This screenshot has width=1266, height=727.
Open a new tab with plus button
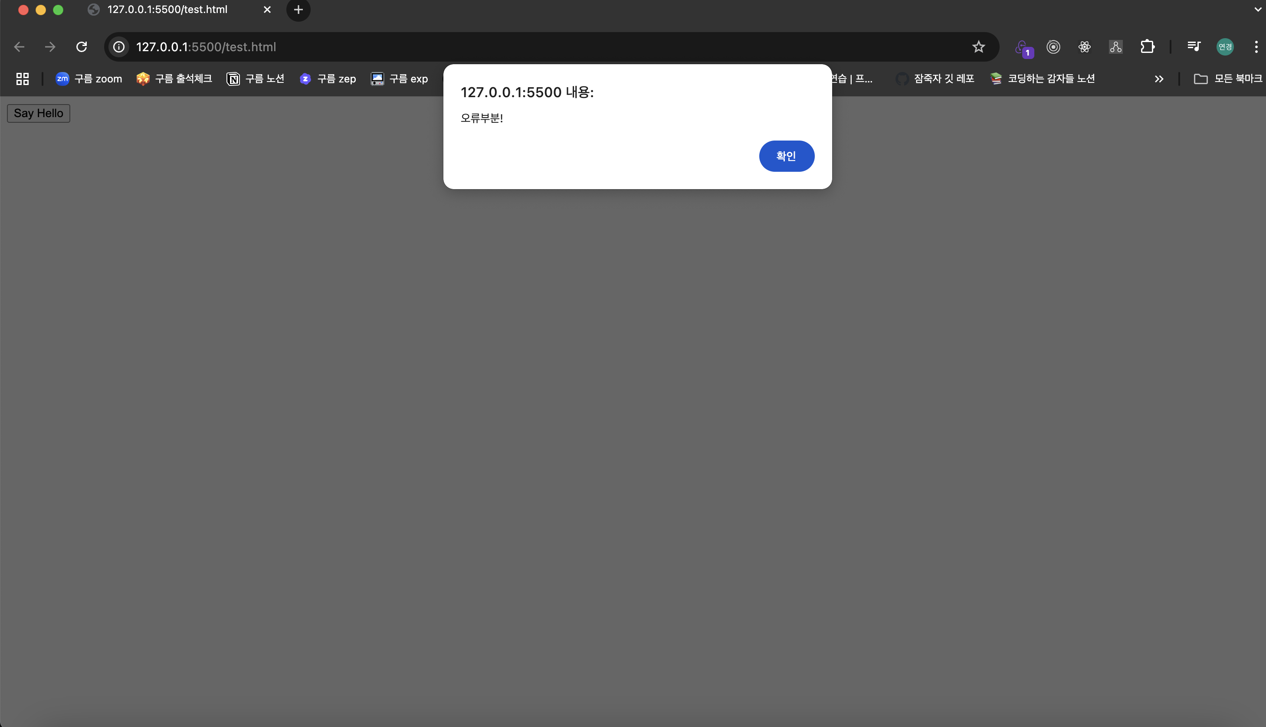tap(298, 10)
